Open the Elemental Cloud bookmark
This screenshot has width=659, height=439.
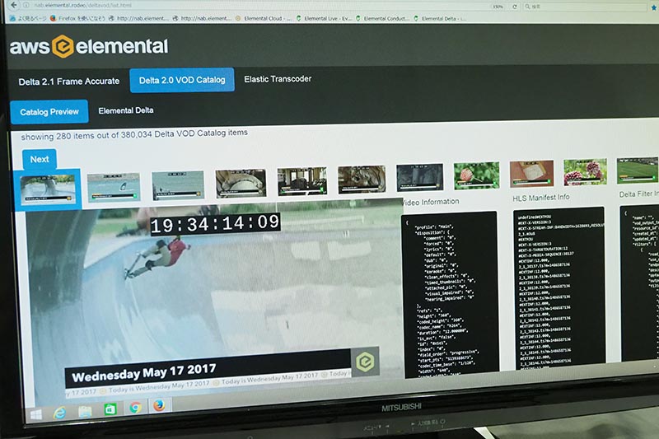[264, 18]
